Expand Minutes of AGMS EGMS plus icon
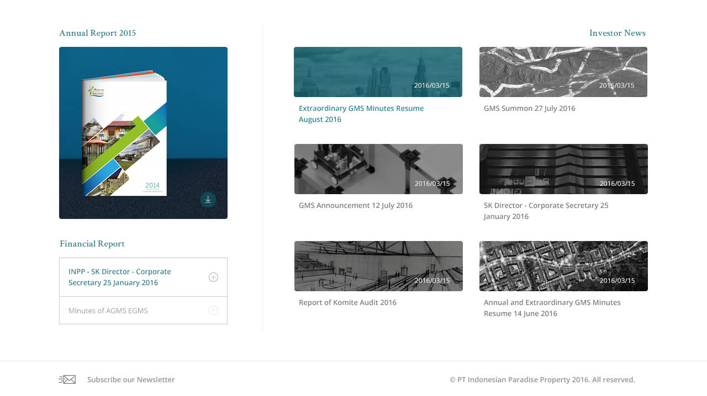Image resolution: width=707 pixels, height=396 pixels. (x=213, y=311)
